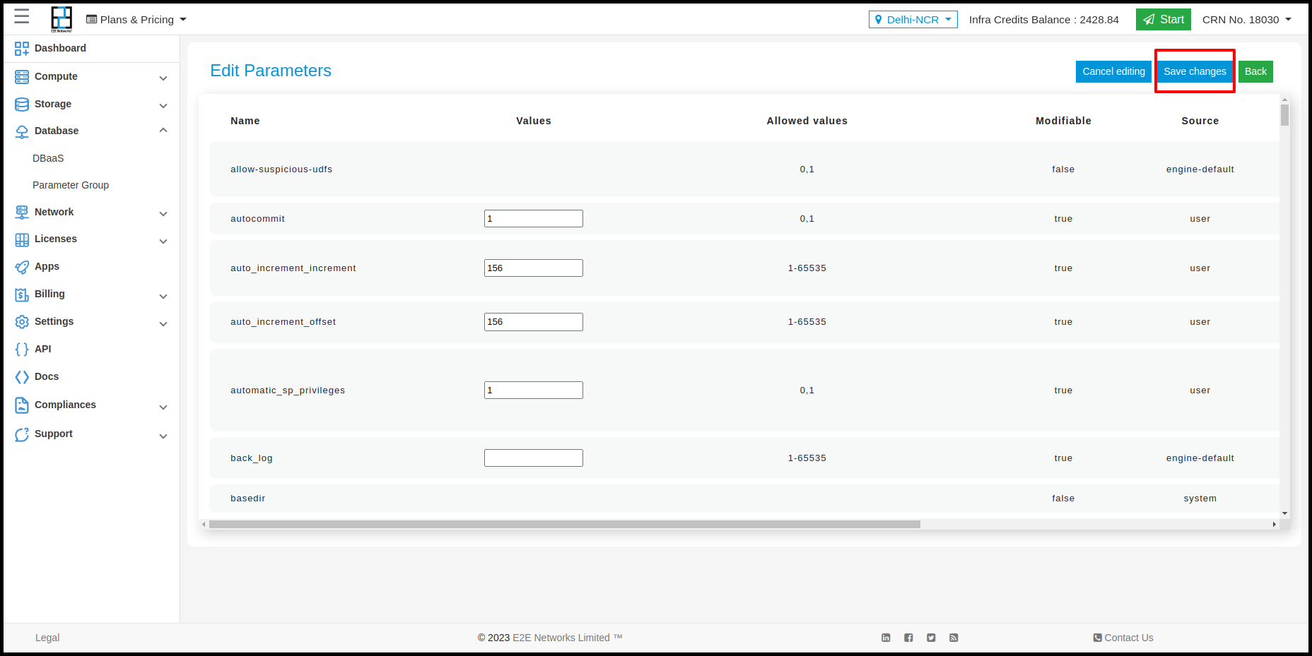Click the automatic_sp_privileges value field

(534, 390)
